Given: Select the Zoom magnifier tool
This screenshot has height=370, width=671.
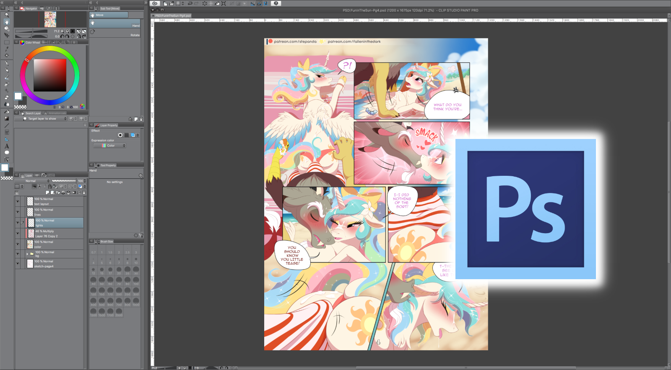Looking at the screenshot, I should click(7, 15).
